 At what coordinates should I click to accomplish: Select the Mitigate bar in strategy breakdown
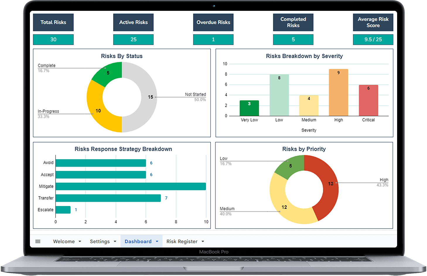point(131,186)
